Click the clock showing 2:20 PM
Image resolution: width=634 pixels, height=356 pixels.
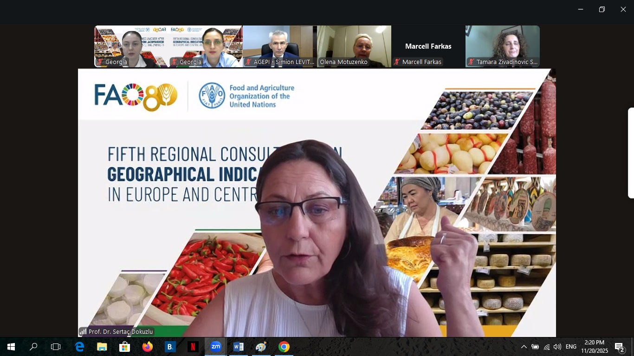point(595,347)
